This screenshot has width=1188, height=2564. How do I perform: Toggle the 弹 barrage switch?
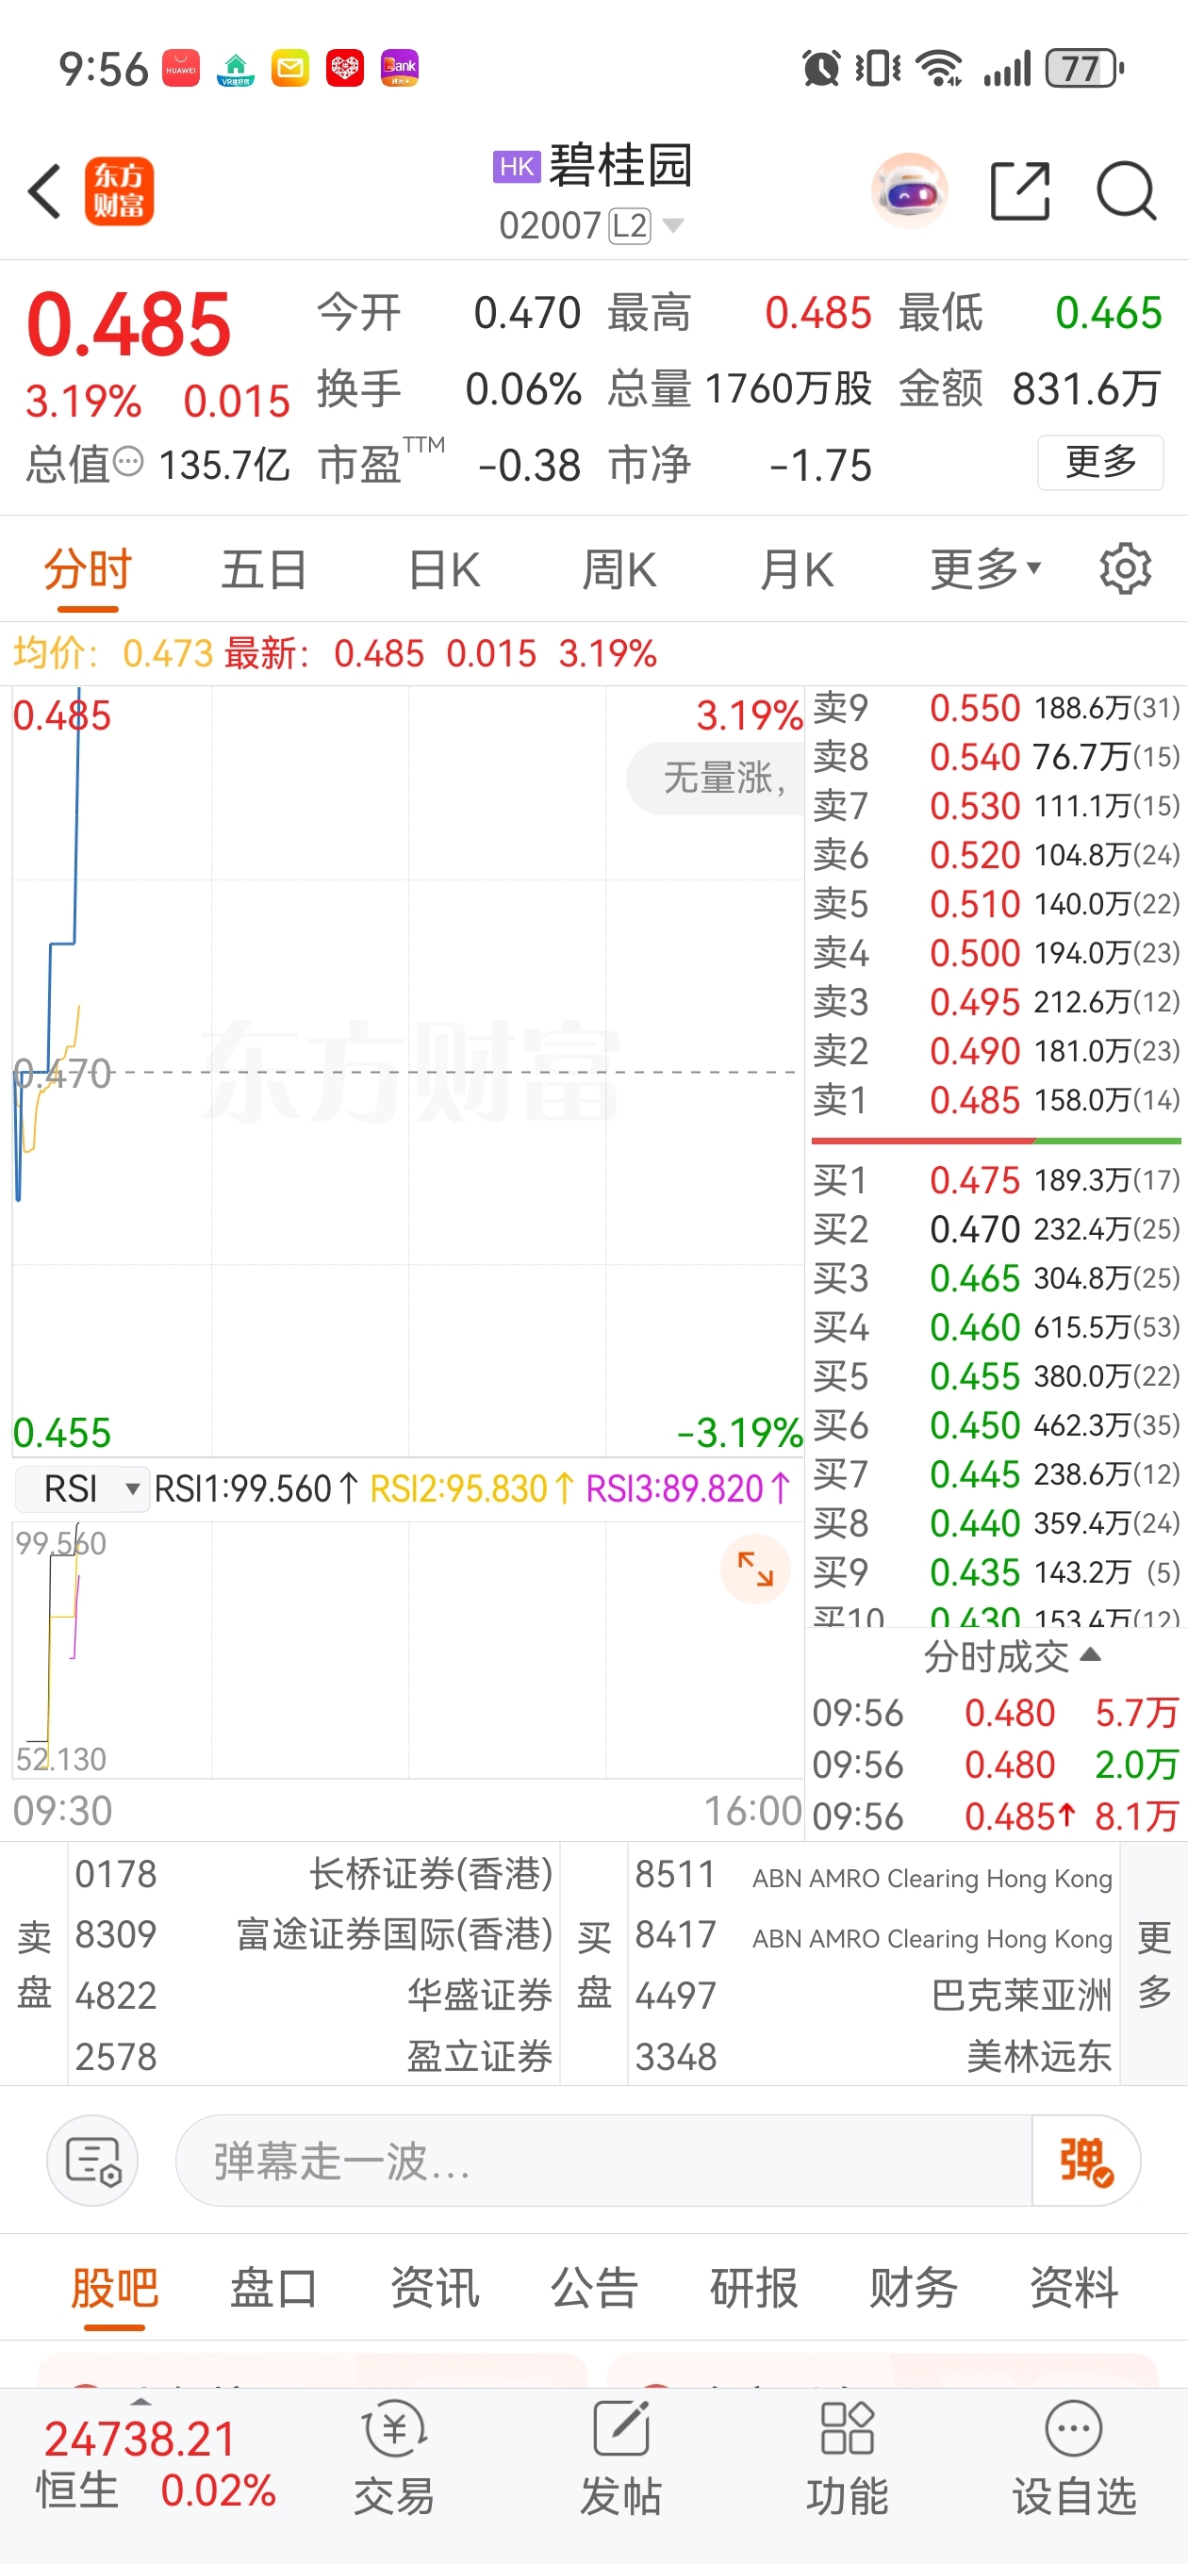click(x=1085, y=2161)
